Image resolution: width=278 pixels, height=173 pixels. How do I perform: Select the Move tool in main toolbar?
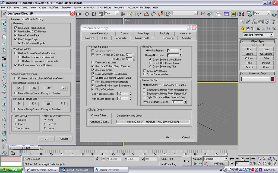pyautogui.click(x=87, y=14)
